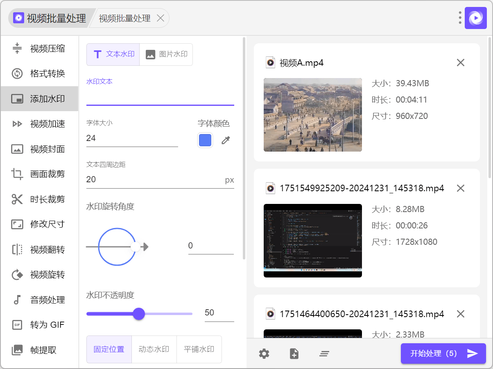The width and height of the screenshot is (493, 369).
Task: Click the rotation angle dial handle
Action: 135,247
